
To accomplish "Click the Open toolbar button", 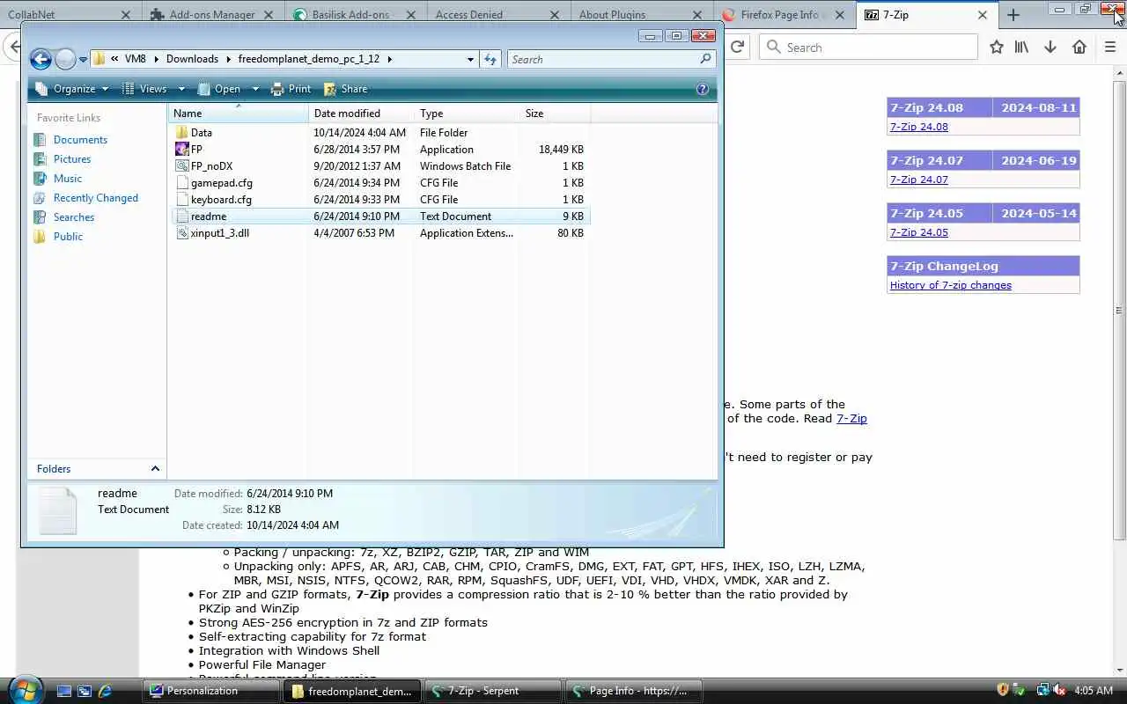I will pos(219,89).
